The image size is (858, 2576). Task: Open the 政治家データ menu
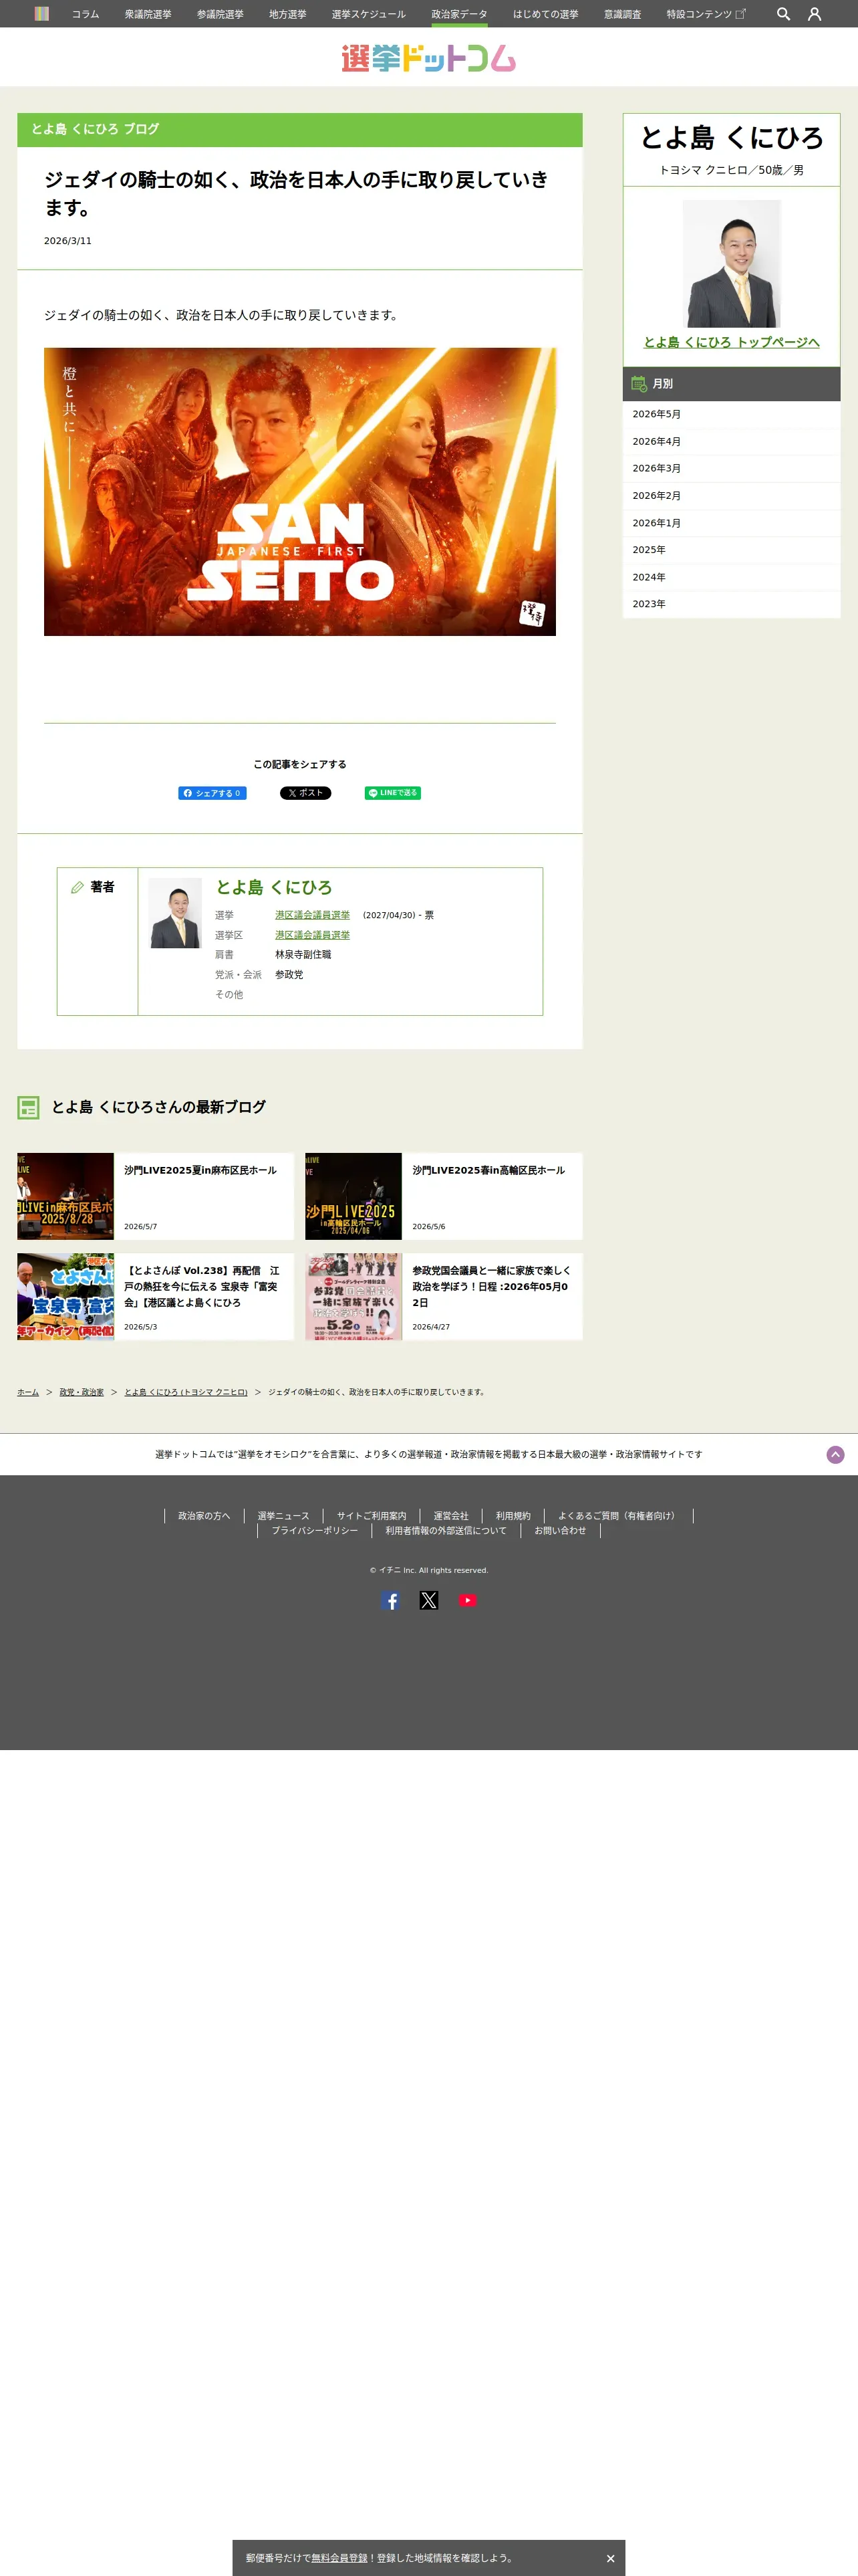coord(460,14)
